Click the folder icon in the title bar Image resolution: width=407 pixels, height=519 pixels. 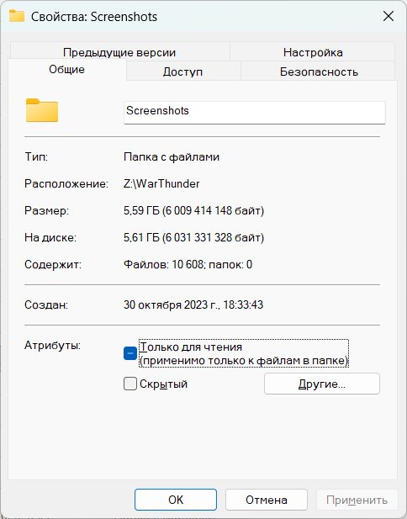17,16
